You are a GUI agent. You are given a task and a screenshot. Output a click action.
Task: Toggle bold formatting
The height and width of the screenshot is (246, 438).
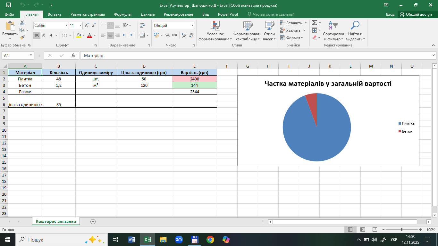tap(37, 35)
